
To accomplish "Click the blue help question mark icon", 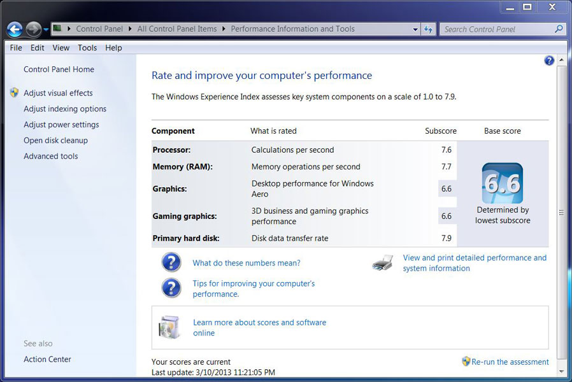I will click(549, 60).
